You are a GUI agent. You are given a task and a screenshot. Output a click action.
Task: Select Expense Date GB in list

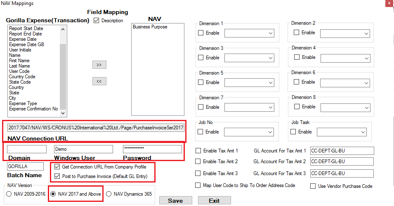coord(27,44)
